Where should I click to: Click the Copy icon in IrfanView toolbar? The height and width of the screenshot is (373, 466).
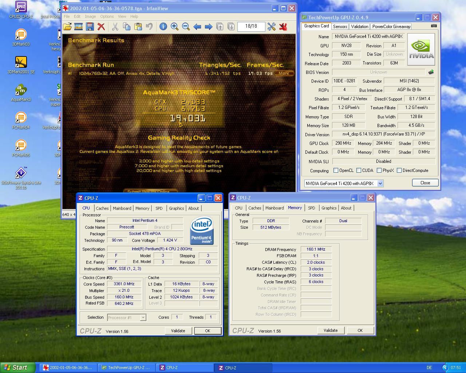click(x=127, y=27)
